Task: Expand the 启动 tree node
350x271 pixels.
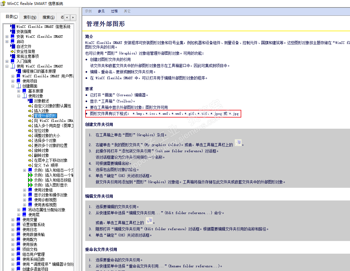Action: (x=7, y=41)
